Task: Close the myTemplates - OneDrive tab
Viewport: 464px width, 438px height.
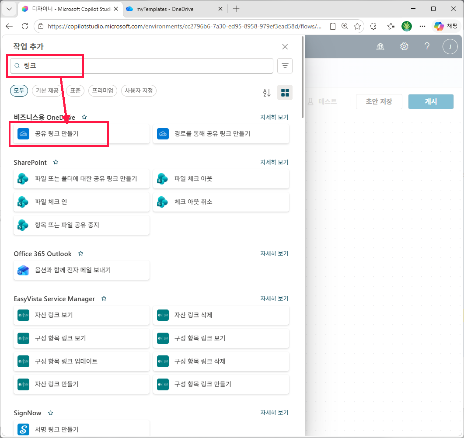Action: (x=220, y=9)
